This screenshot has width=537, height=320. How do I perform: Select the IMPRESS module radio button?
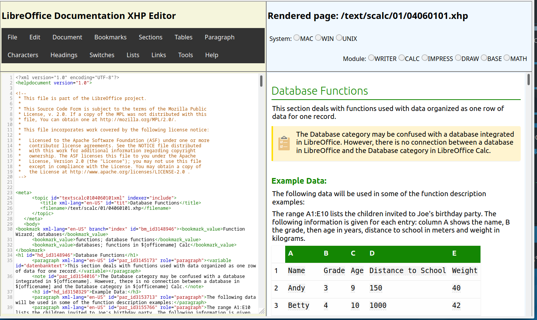[x=425, y=58]
